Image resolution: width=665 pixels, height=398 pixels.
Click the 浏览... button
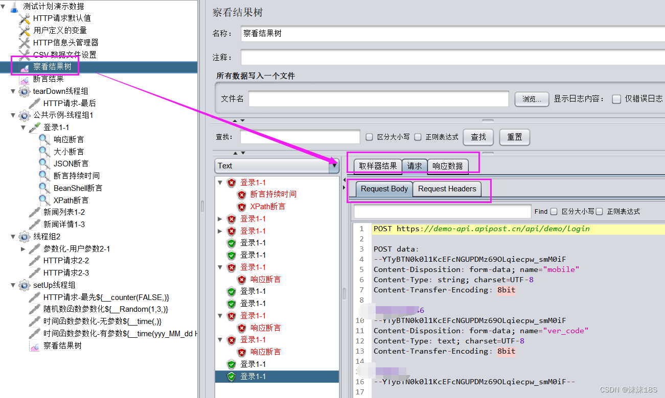tap(532, 99)
